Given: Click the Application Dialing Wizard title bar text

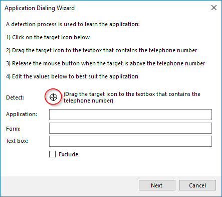Looking at the screenshot, I should tap(40, 8).
